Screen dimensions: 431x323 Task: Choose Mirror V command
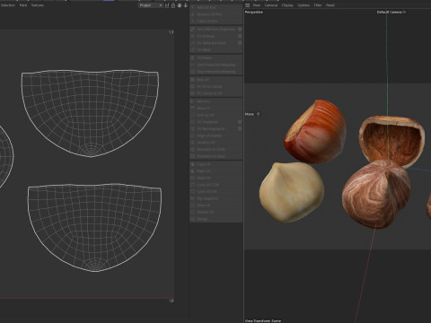pos(216,109)
